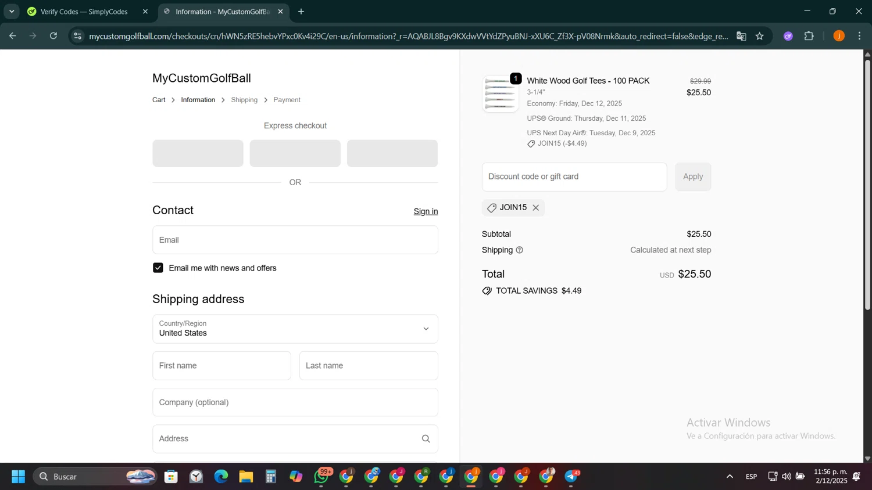Expand the Country/Region dropdown
This screenshot has width=872, height=490.
coord(295,329)
